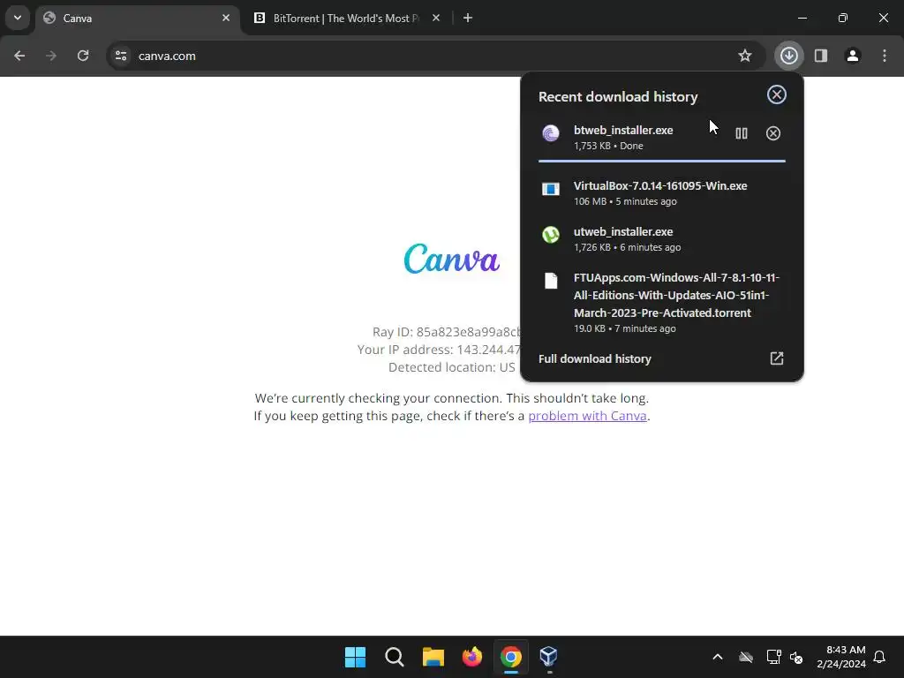Reload the canva.com page
The image size is (904, 678).
83,56
